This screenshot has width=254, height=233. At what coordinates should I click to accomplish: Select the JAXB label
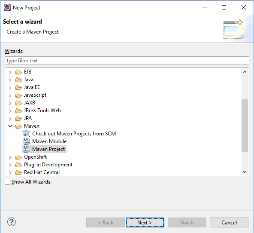click(30, 103)
